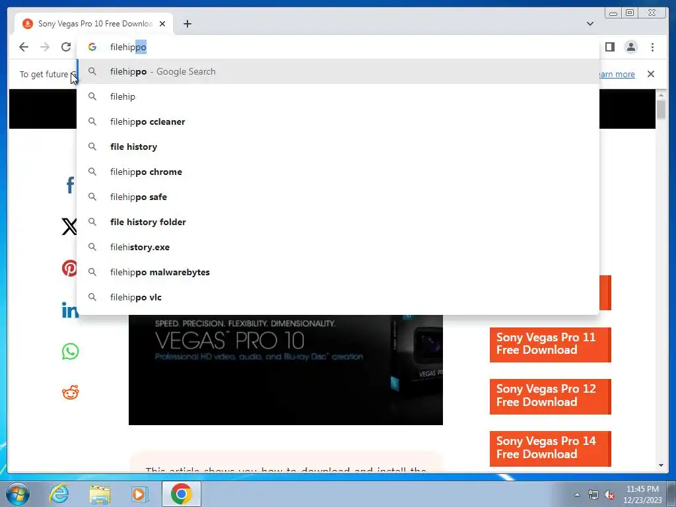Select the Sony Vegas Pro 10 tab
The image size is (676, 507).
coord(94,24)
